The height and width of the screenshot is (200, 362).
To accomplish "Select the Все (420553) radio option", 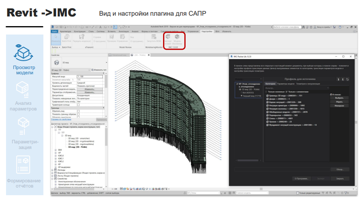I will click(241, 92).
